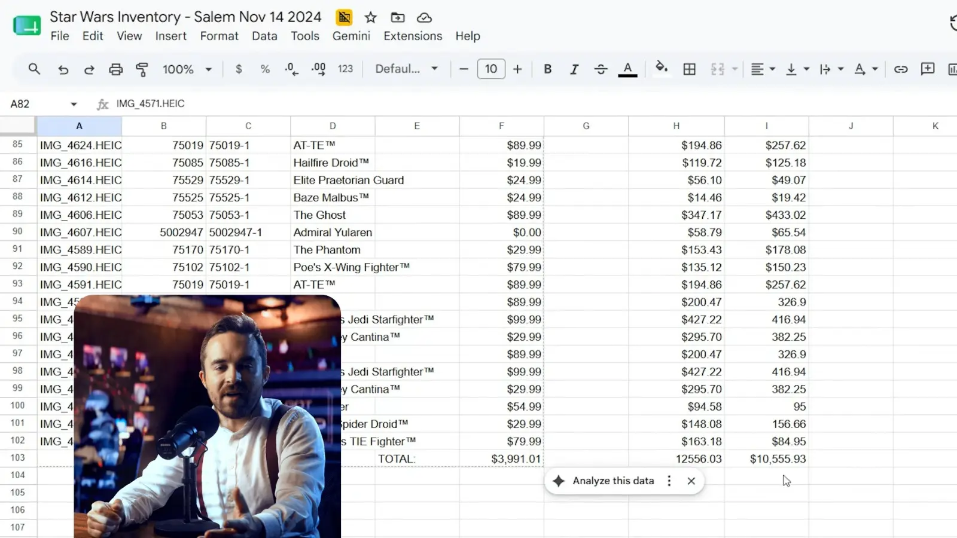Open the text wrapping dropdown
The height and width of the screenshot is (538, 957).
831,69
